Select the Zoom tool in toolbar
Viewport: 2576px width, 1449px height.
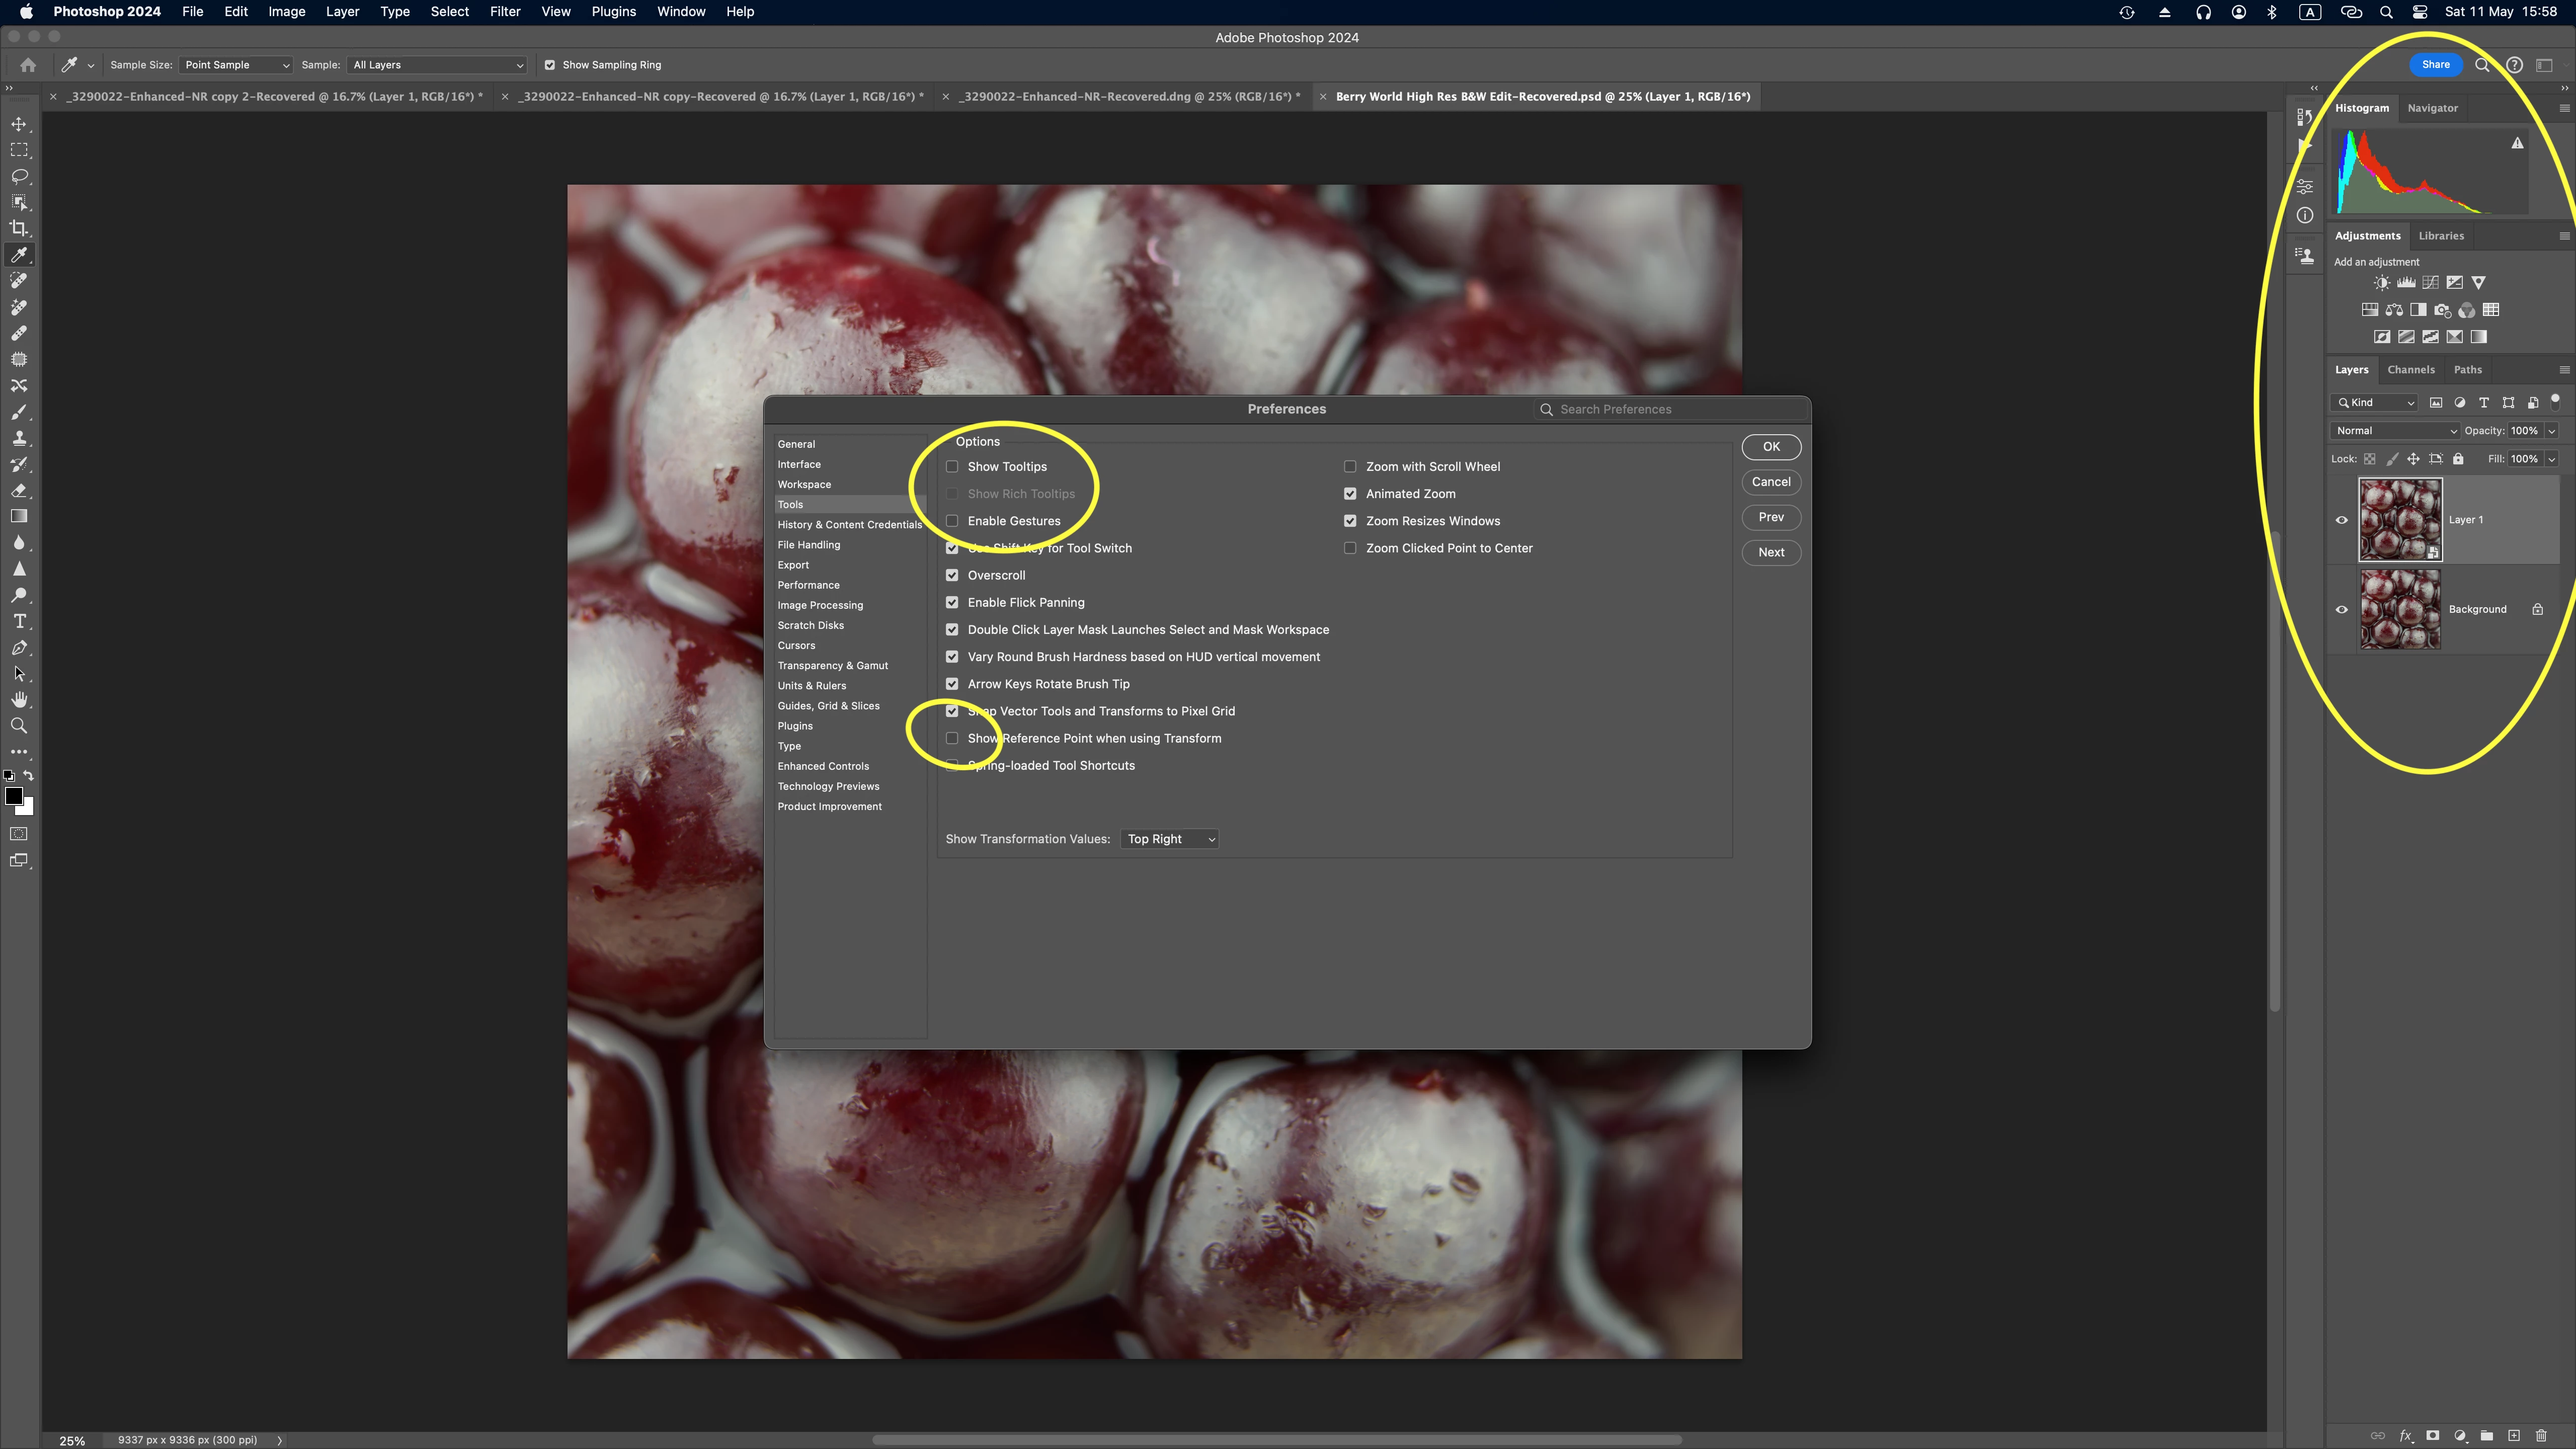(19, 726)
